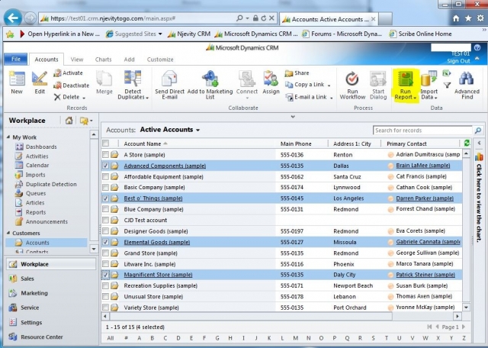Screen dimensions: 488x348
Task: Click the Run Workflow icon
Action: pos(352,79)
